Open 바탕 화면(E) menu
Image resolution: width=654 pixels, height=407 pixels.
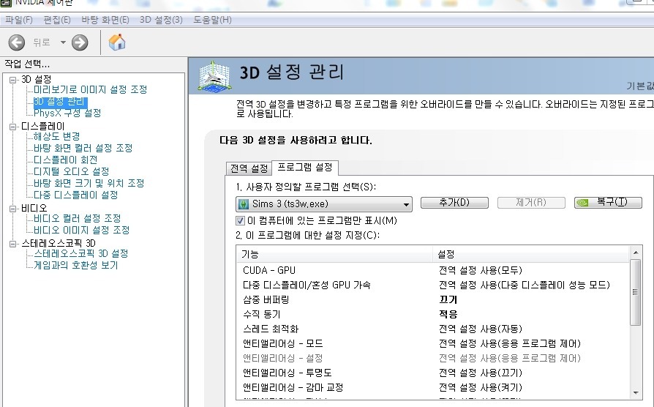click(x=105, y=20)
